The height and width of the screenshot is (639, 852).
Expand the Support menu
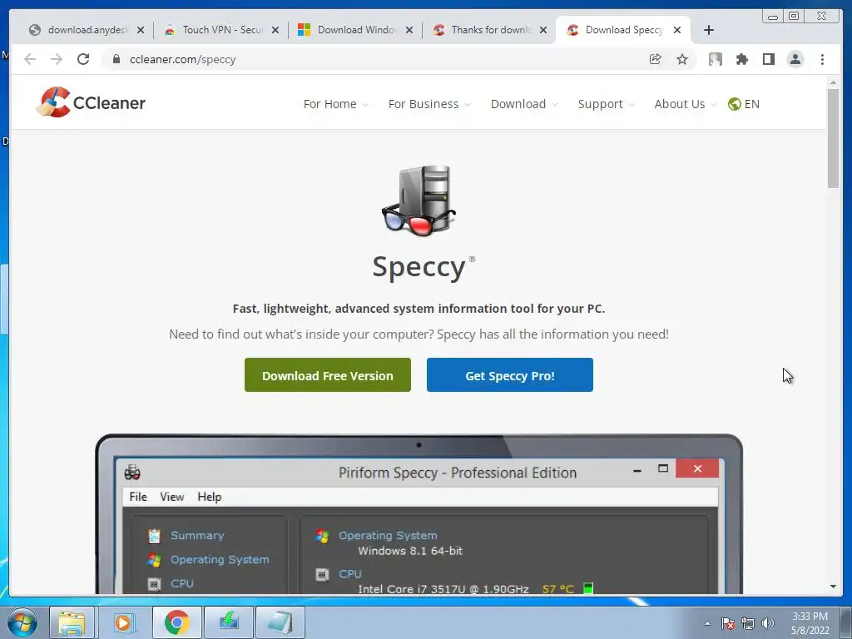click(606, 104)
